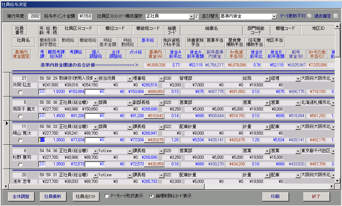Open 経理 job type dropdown
Viewport: 342px width, 206px height.
point(298,79)
